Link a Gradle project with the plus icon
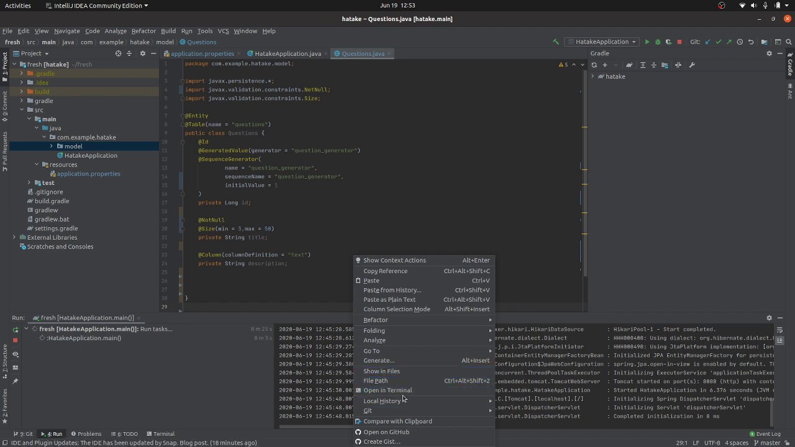Screen dimensions: 795x447 605,65
